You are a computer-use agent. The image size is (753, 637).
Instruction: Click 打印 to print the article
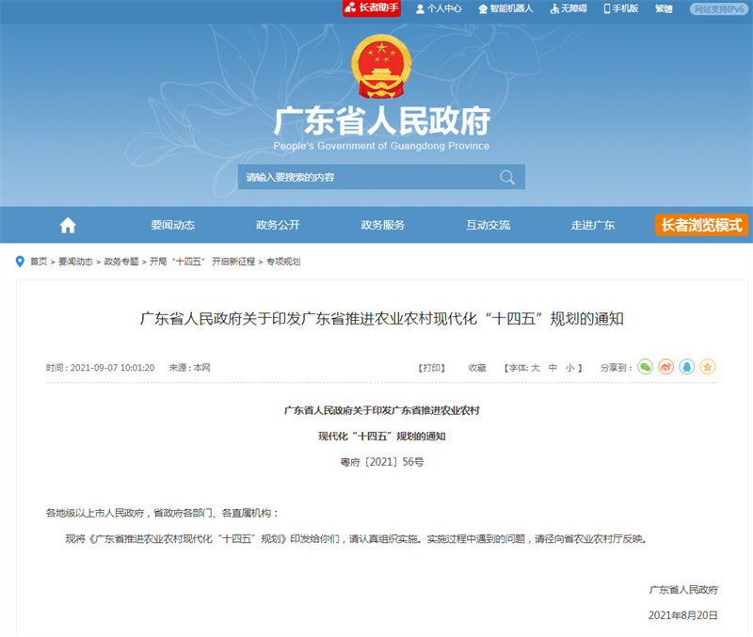[431, 368]
